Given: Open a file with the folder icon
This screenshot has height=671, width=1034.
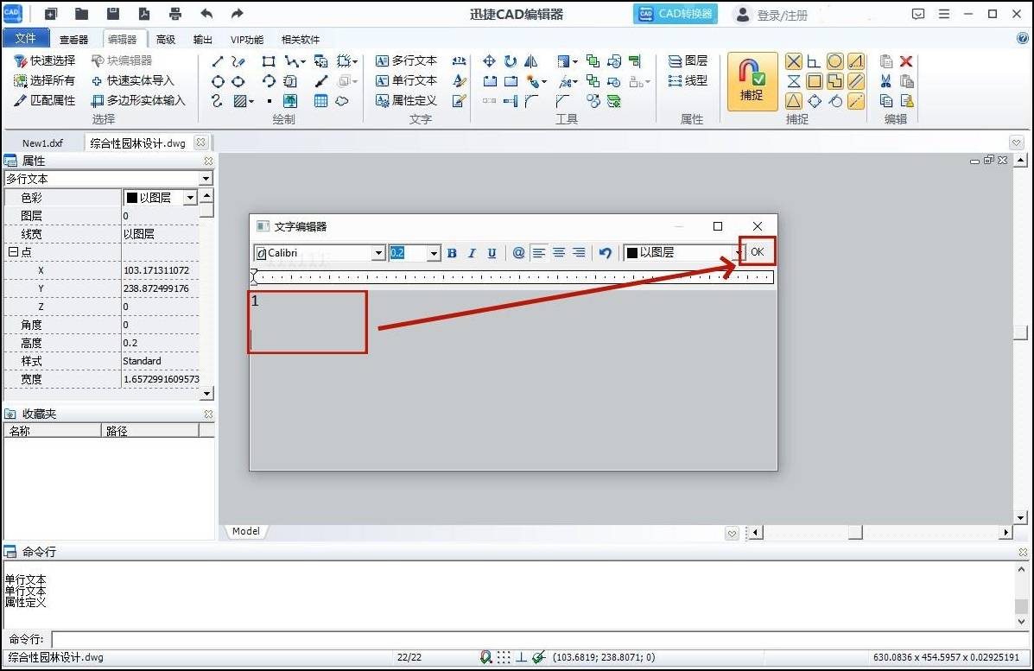Looking at the screenshot, I should [x=82, y=14].
